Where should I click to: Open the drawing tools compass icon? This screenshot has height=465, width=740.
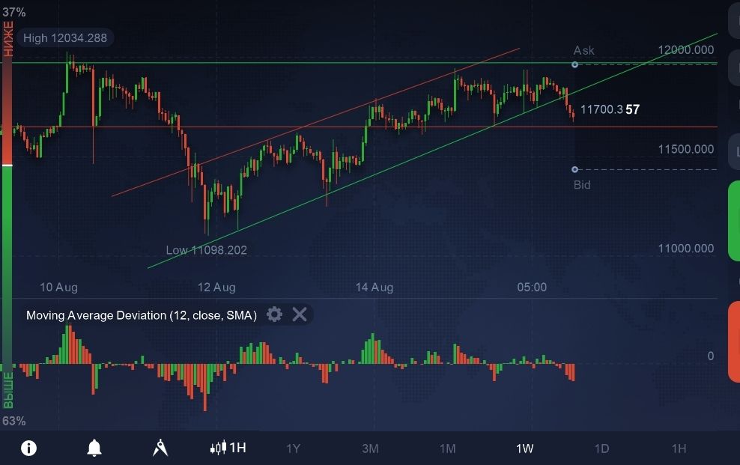point(160,448)
